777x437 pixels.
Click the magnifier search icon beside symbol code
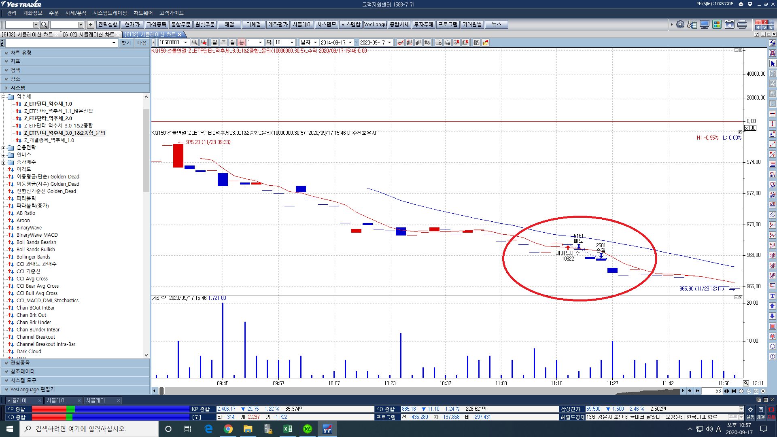coord(195,42)
